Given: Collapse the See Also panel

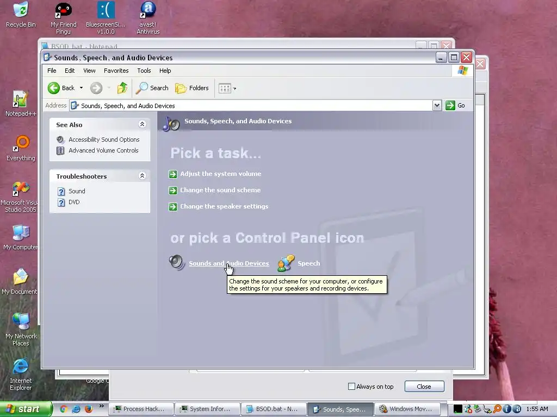Looking at the screenshot, I should [x=142, y=124].
